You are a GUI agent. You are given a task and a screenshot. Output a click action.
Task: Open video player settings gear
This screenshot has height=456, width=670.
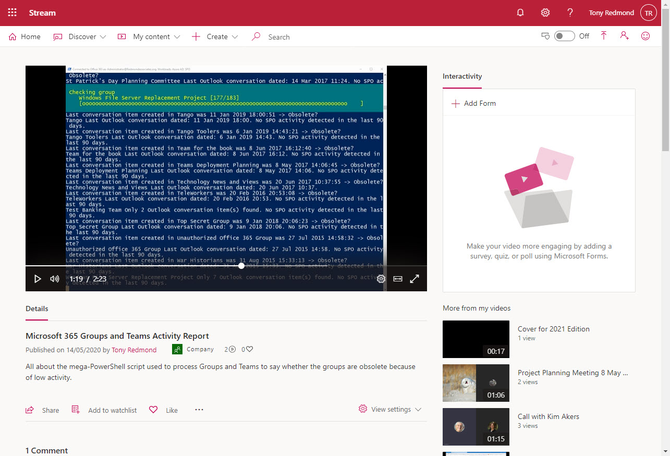click(x=381, y=279)
